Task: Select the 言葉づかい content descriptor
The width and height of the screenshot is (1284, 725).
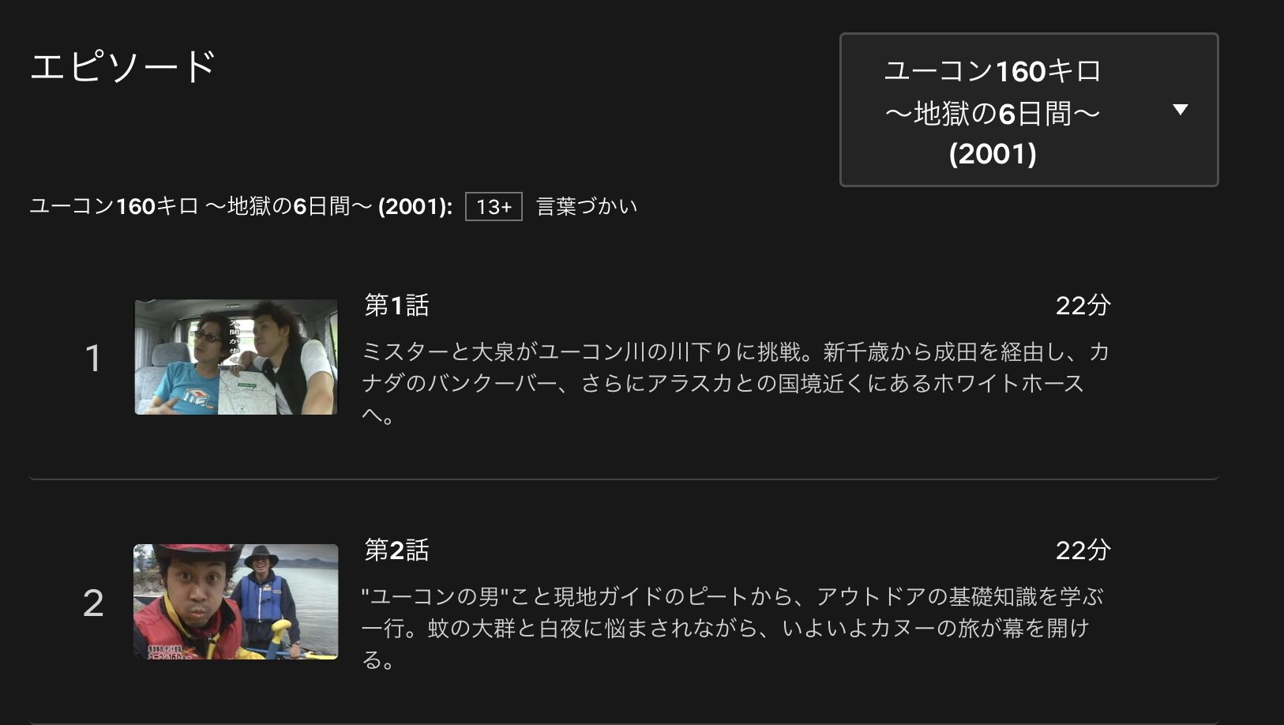Action: pyautogui.click(x=587, y=207)
